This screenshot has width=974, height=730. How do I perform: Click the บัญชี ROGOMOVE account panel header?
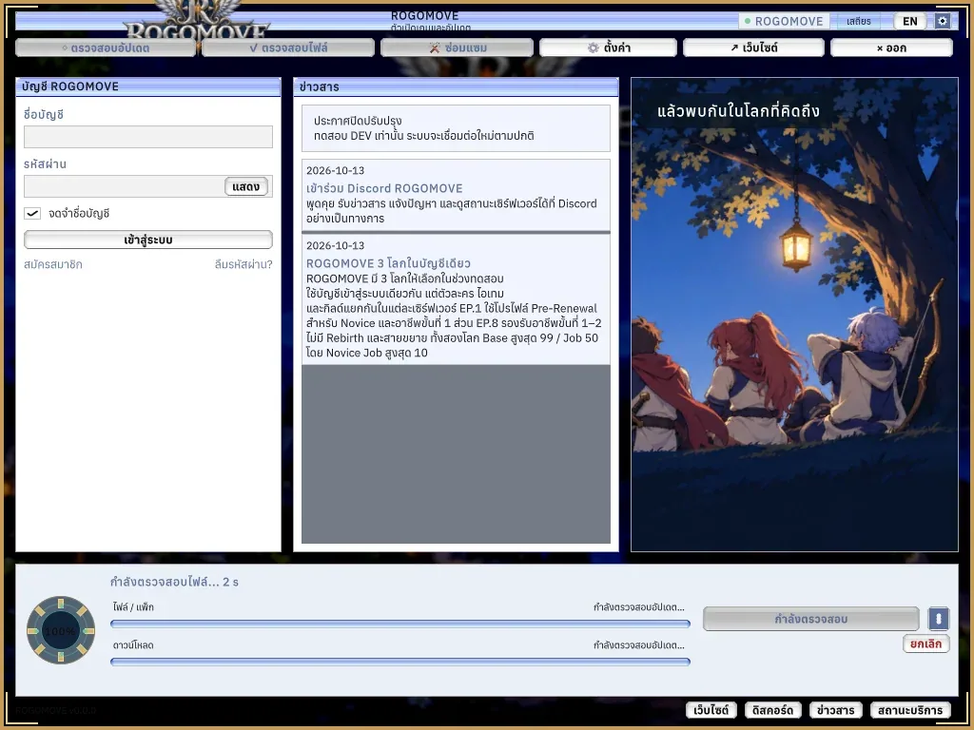(147, 86)
